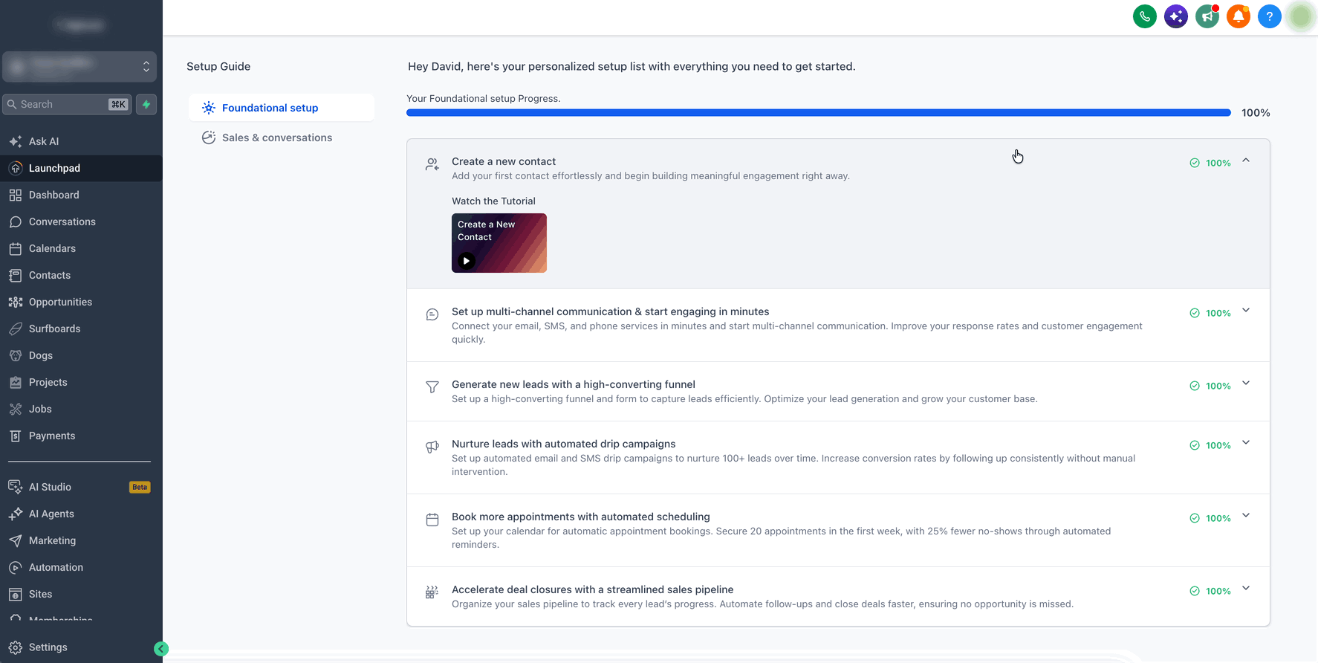Image resolution: width=1318 pixels, height=663 pixels.
Task: Open AI Studio beta in the sidebar
Action: tap(81, 487)
